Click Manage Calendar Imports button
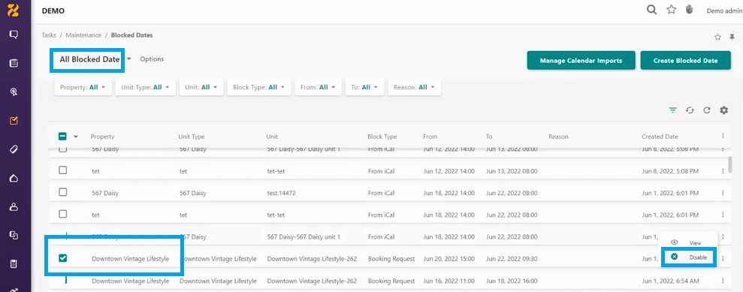The width and height of the screenshot is (743, 292). pos(581,61)
